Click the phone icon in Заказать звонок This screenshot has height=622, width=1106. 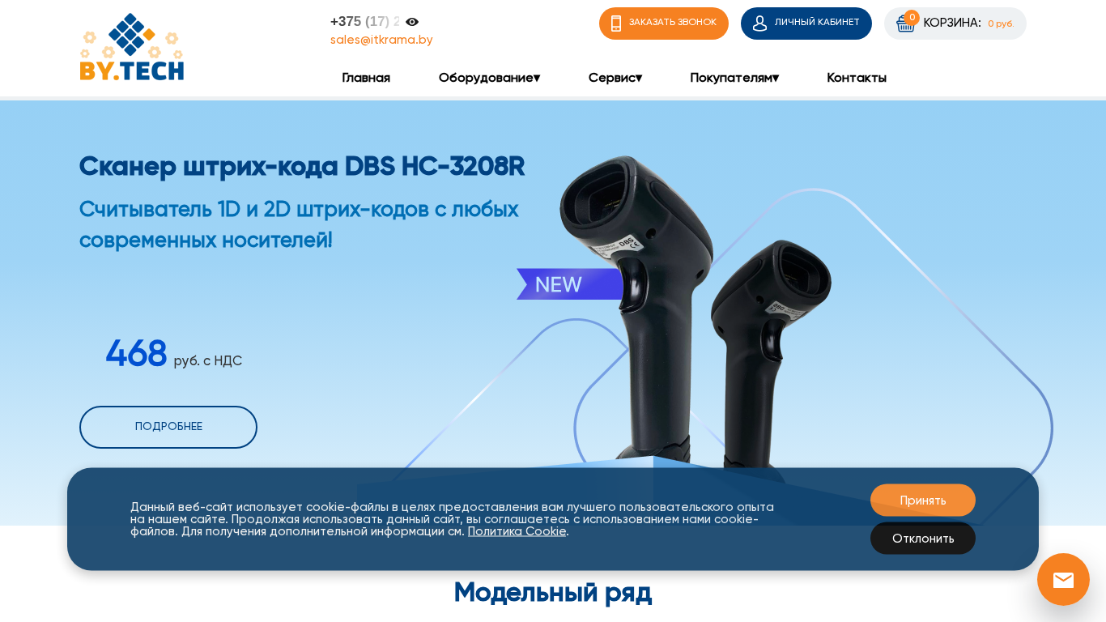tap(616, 23)
